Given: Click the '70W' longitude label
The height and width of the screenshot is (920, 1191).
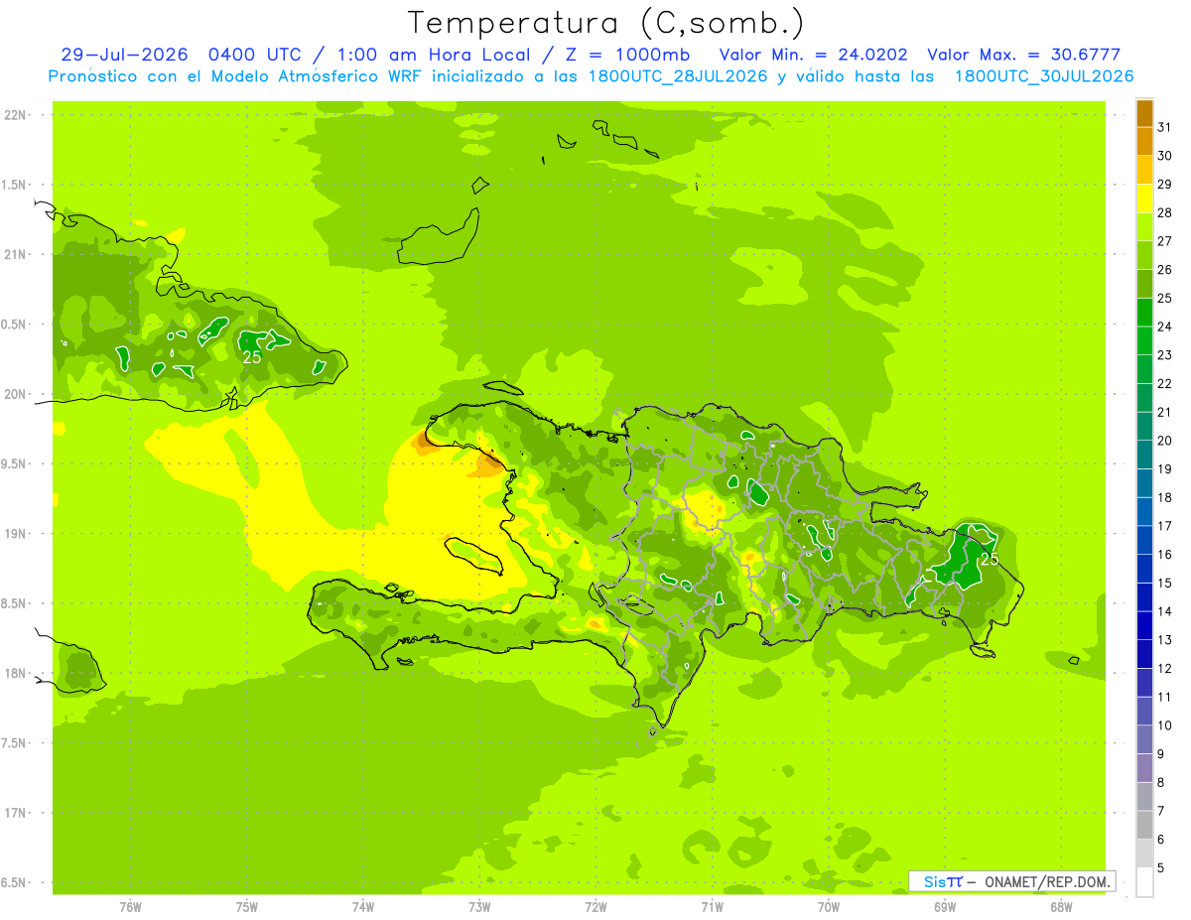Looking at the screenshot, I should (x=829, y=907).
